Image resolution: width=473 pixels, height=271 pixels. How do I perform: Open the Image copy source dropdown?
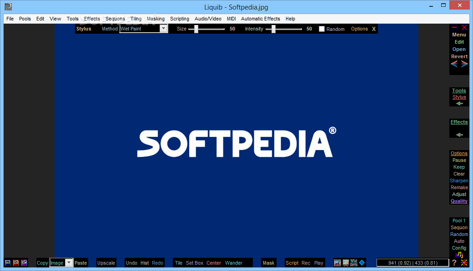[69, 262]
